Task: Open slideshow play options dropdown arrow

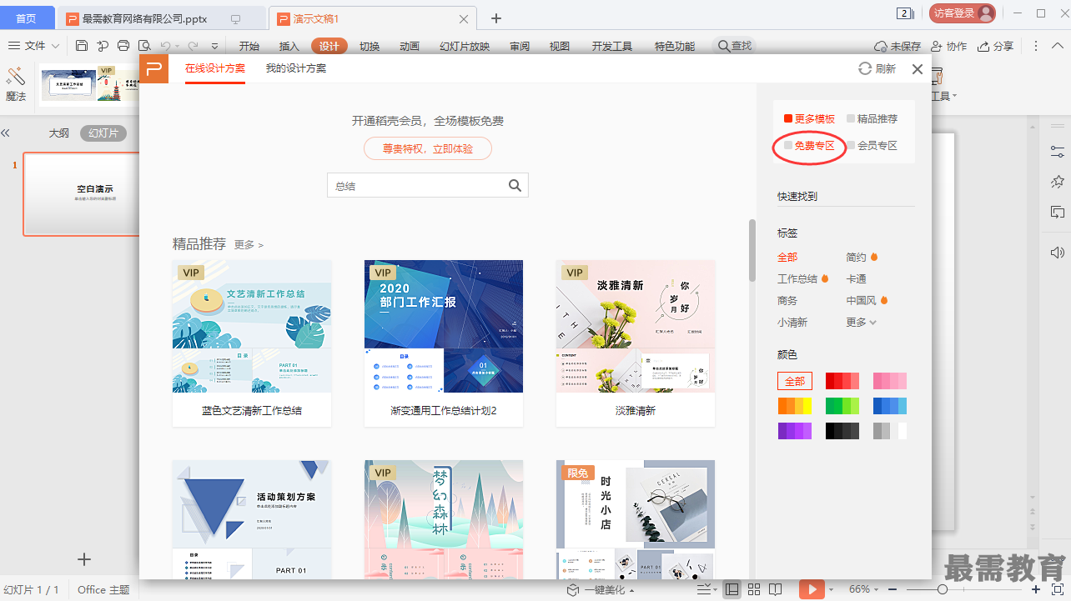Action: (831, 590)
